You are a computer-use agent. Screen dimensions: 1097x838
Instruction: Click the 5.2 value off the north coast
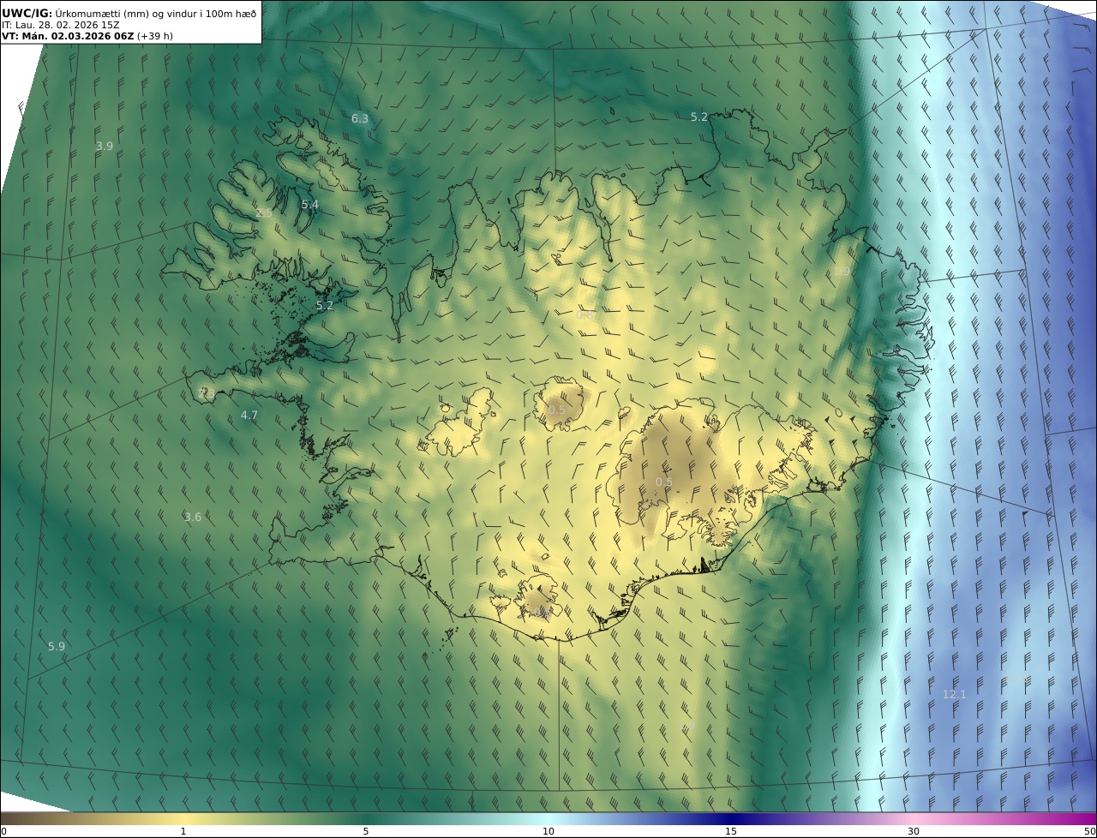coord(699,117)
